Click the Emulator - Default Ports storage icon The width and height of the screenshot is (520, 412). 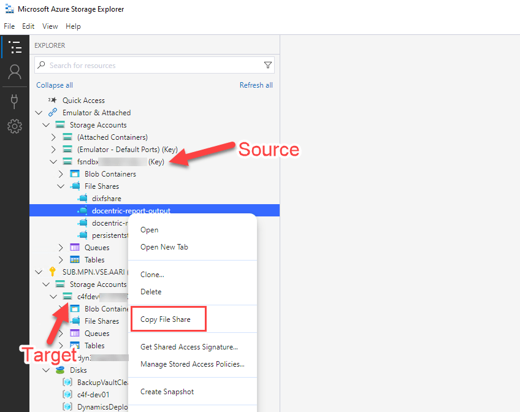67,149
